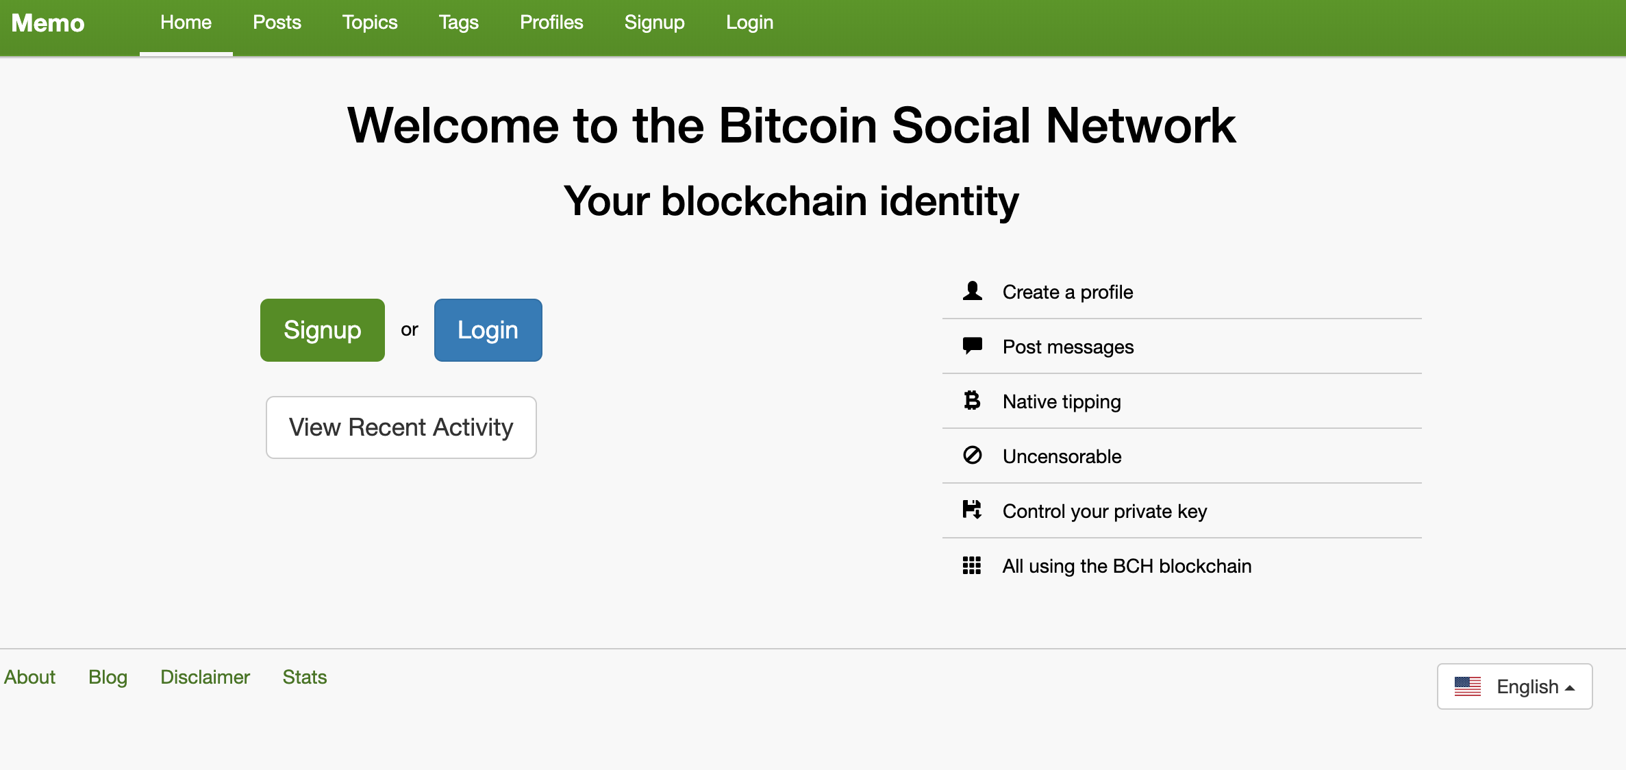This screenshot has height=770, width=1626.
Task: Open the Stats footer link
Action: 305,678
